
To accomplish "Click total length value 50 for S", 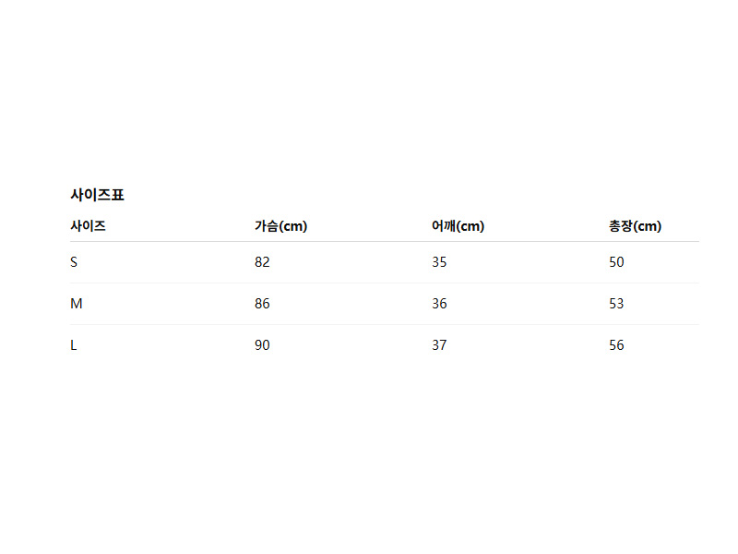I will 616,262.
